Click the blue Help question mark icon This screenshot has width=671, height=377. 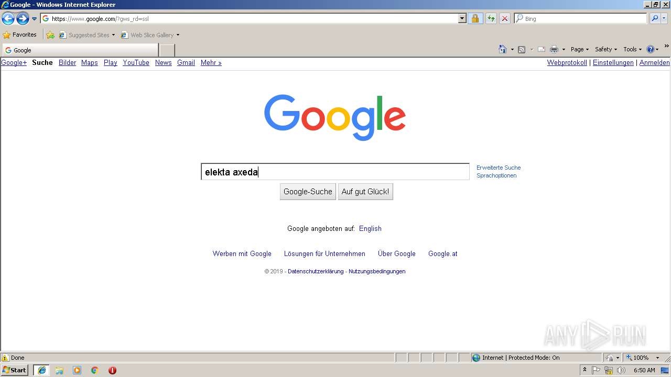[x=651, y=49]
